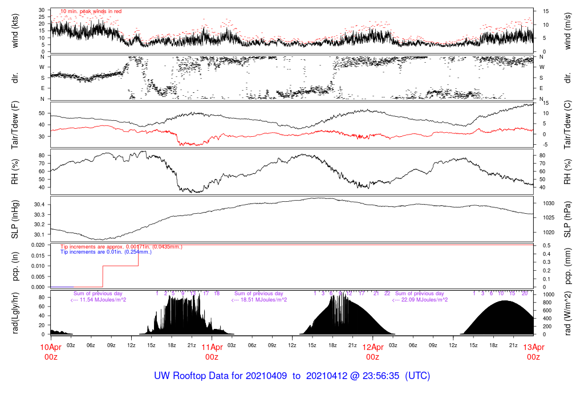Click the 'rad(Lgly/hr)' axis label
The width and height of the screenshot is (584, 399).
click(x=15, y=313)
